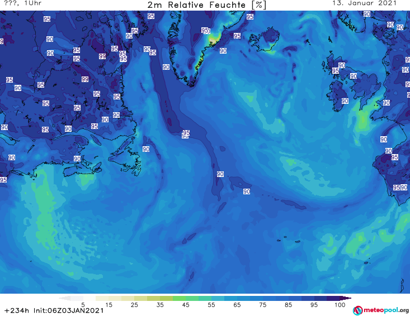Click the legend tick label '85'
Screen dimensions: 410x316
[x=289, y=305]
